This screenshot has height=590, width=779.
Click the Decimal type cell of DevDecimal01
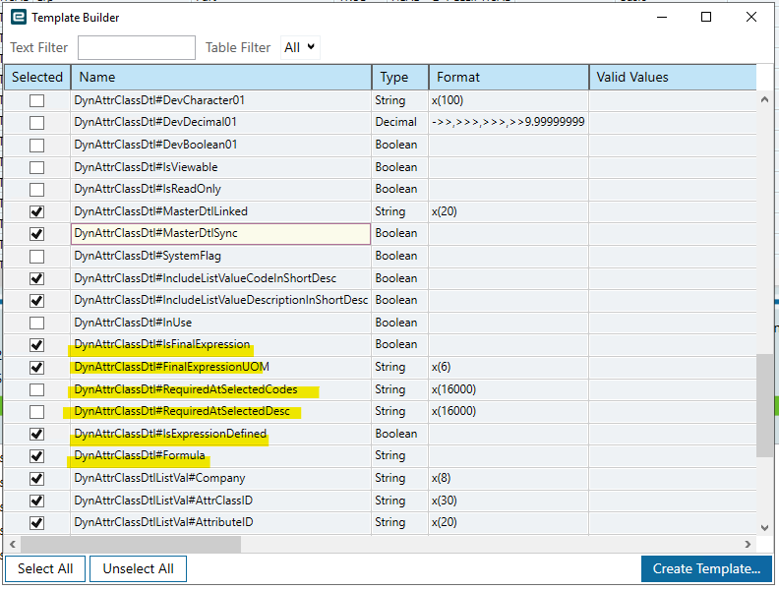400,122
